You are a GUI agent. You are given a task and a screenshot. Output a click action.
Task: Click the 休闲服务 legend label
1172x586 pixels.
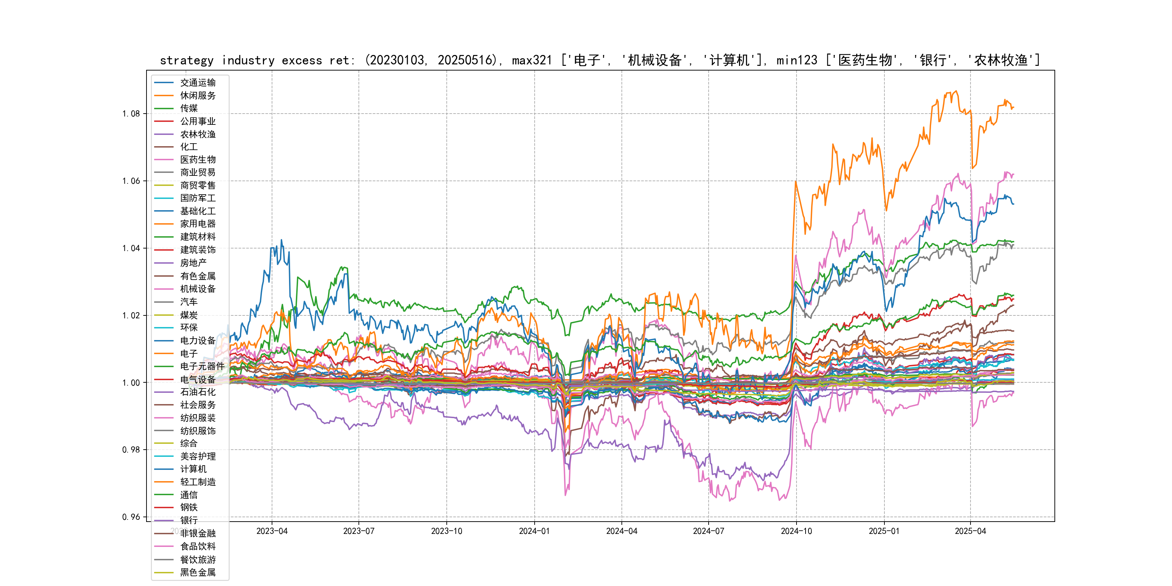[198, 95]
